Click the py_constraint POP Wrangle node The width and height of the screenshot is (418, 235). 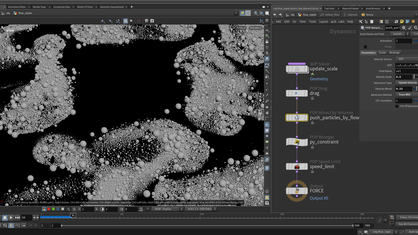[x=297, y=142]
